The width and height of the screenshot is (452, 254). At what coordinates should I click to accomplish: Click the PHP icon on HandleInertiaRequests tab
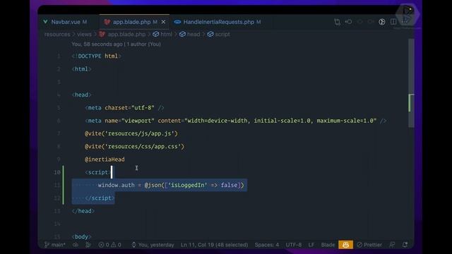click(177, 22)
